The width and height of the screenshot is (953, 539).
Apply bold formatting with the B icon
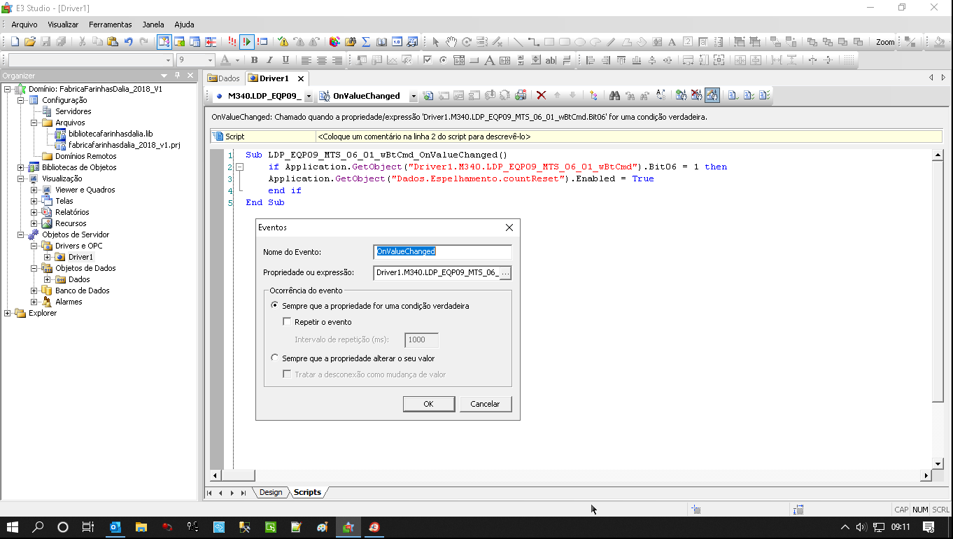click(x=255, y=60)
